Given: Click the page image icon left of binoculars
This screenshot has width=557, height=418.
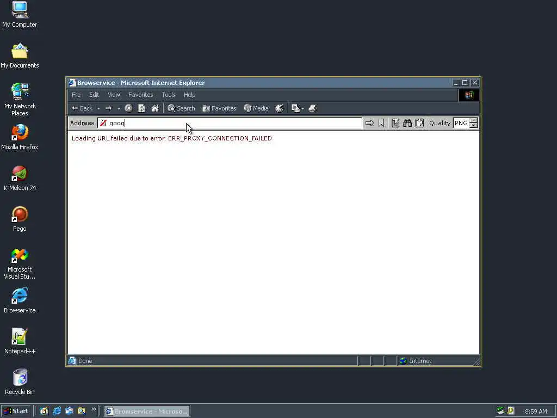Looking at the screenshot, I should click(395, 123).
